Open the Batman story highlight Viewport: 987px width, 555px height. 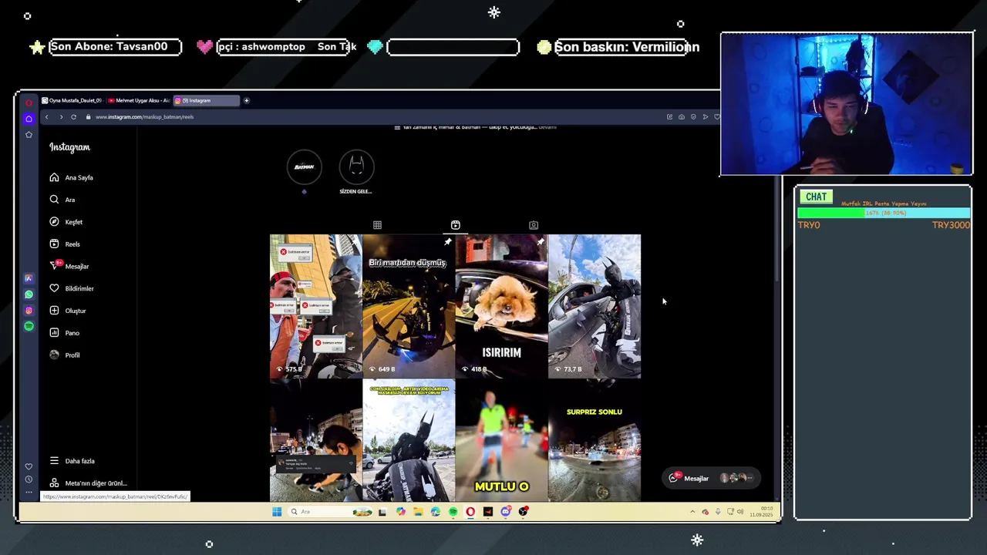(x=304, y=166)
